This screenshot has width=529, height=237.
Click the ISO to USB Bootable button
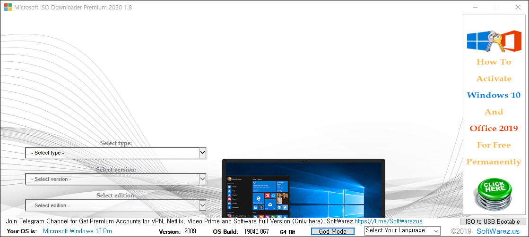[x=493, y=221]
